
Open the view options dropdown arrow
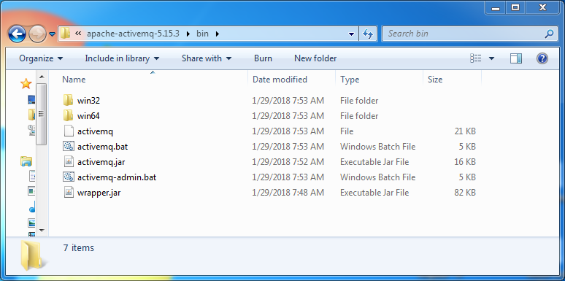click(491, 58)
